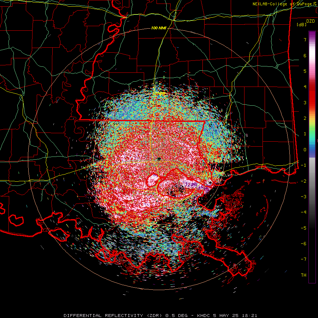
Task: Click the -4 tick on color scale
Action: pos(304,212)
